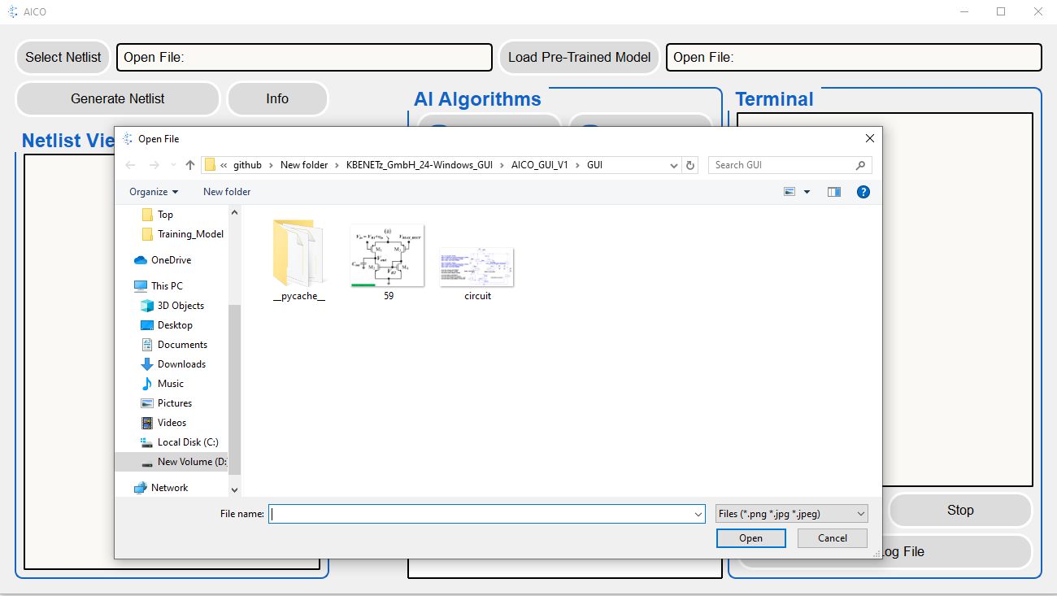1057x596 pixels.
Task: Expand the address bar path history dropdown
Action: tap(674, 165)
